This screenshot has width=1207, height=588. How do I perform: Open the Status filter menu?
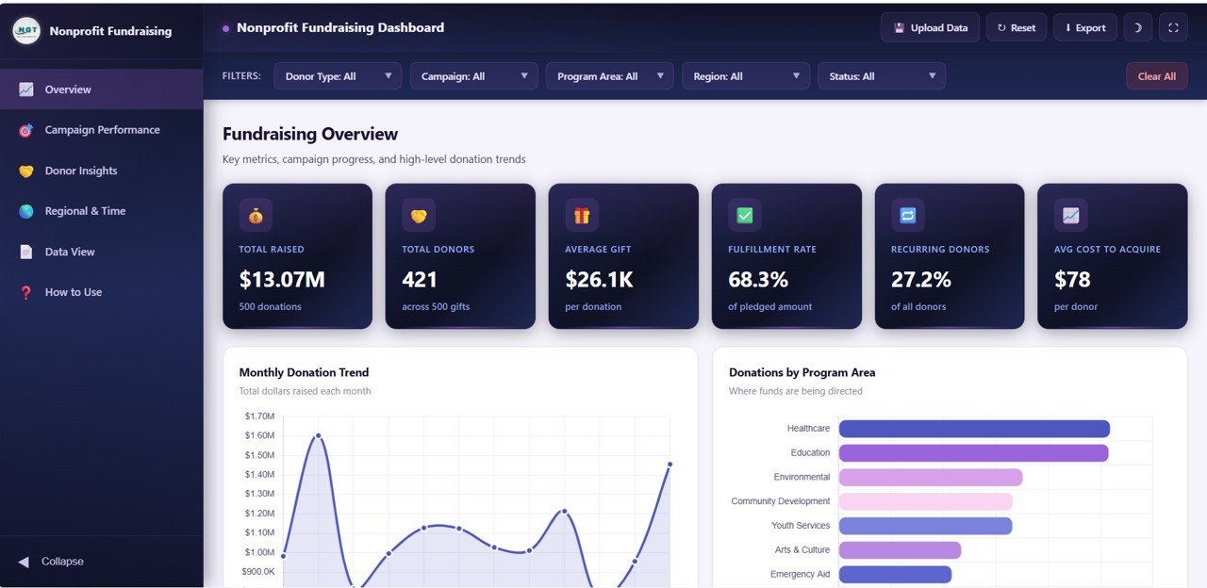click(881, 75)
